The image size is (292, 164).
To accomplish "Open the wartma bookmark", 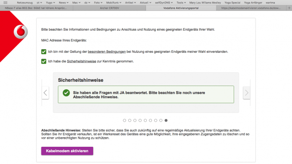I will [270, 3].
